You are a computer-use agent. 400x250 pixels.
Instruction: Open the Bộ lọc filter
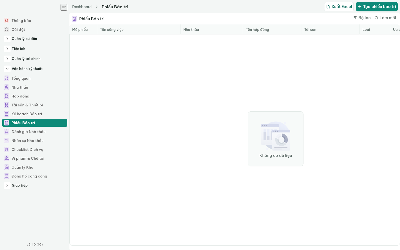[x=362, y=18]
